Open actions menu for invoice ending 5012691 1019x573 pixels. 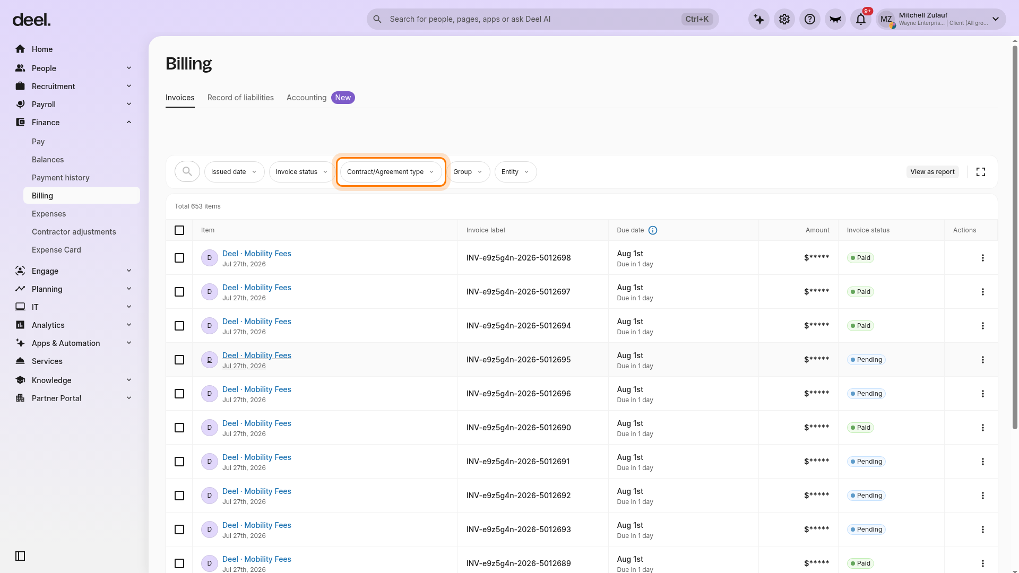(983, 462)
